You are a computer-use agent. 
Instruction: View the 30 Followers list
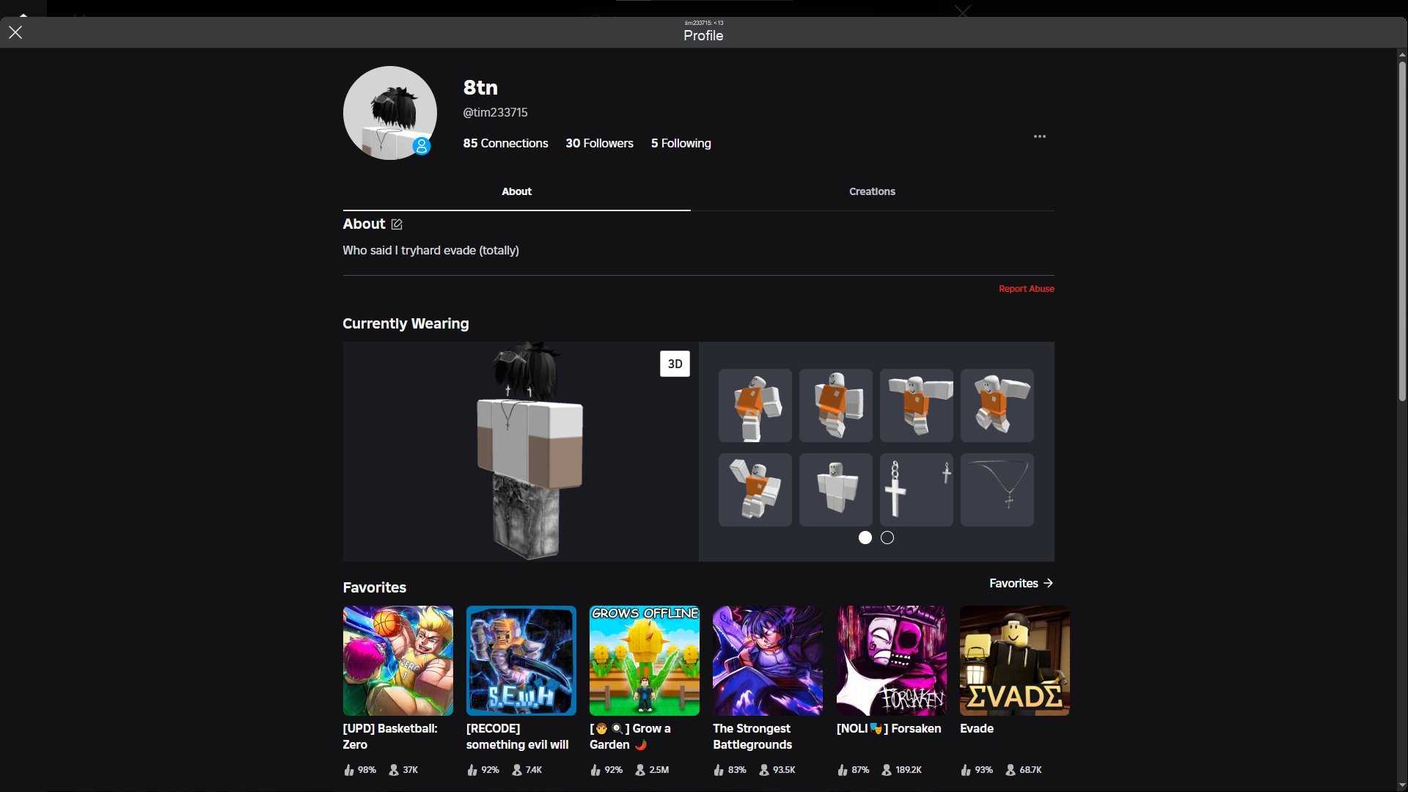pos(599,143)
